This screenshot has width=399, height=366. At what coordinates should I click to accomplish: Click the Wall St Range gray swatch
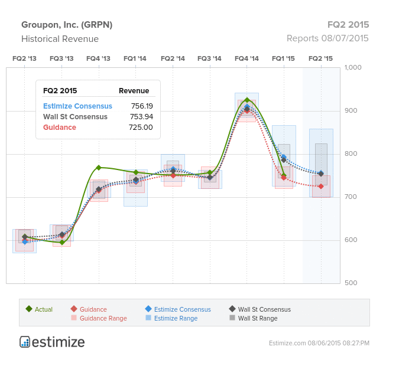click(x=232, y=318)
